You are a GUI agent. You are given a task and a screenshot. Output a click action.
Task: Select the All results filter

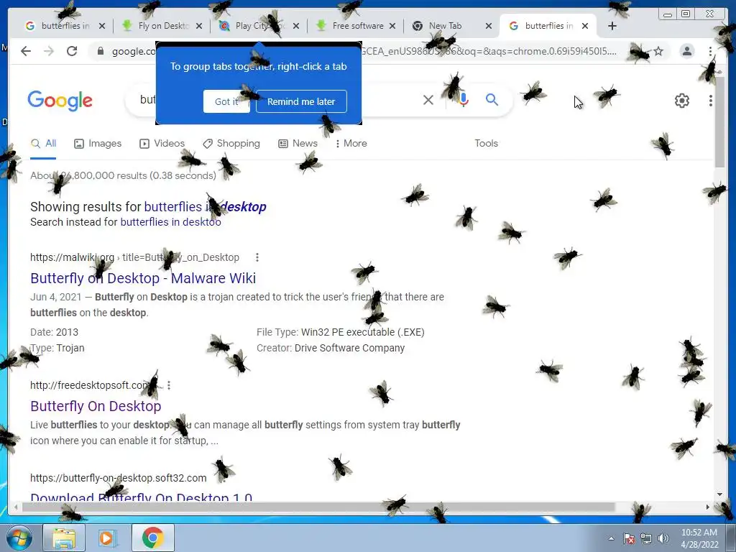(x=43, y=143)
